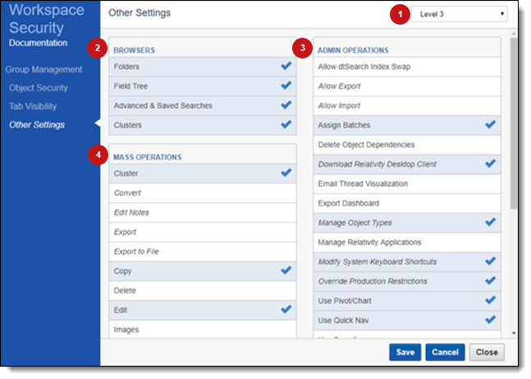
Task: Disable Use Quick Nav permission
Action: (x=407, y=321)
